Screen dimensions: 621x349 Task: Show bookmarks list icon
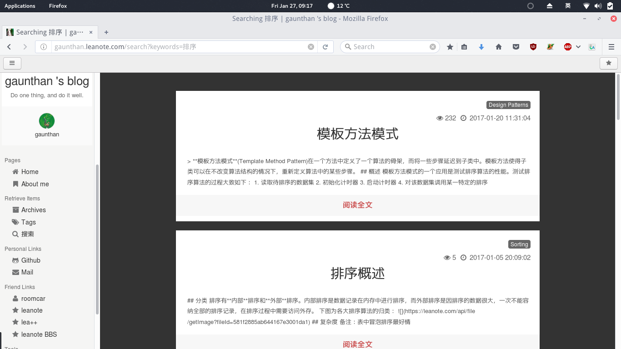[x=464, y=47]
